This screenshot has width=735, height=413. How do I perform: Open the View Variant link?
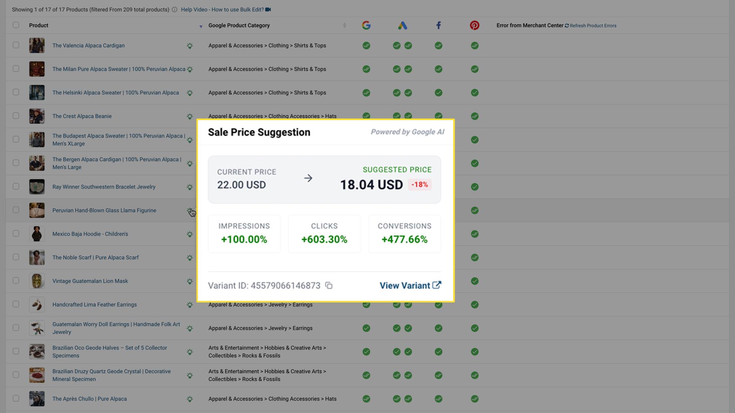point(404,285)
